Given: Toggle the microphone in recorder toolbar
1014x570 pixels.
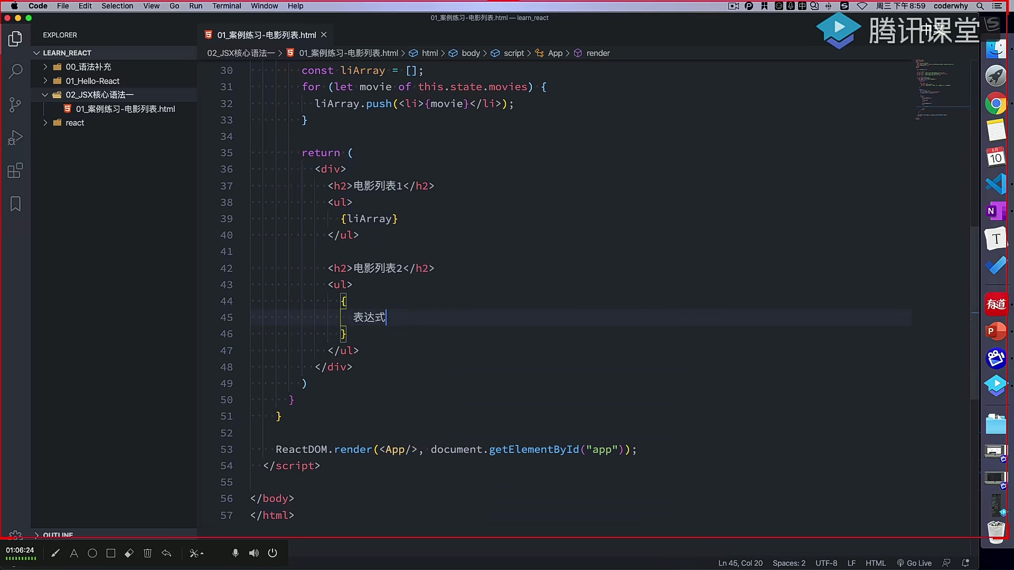Looking at the screenshot, I should tap(236, 553).
